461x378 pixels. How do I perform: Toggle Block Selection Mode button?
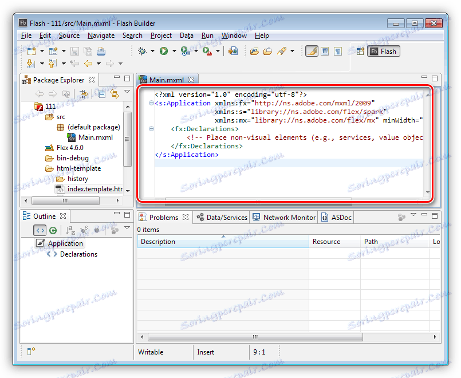pyautogui.click(x=325, y=52)
